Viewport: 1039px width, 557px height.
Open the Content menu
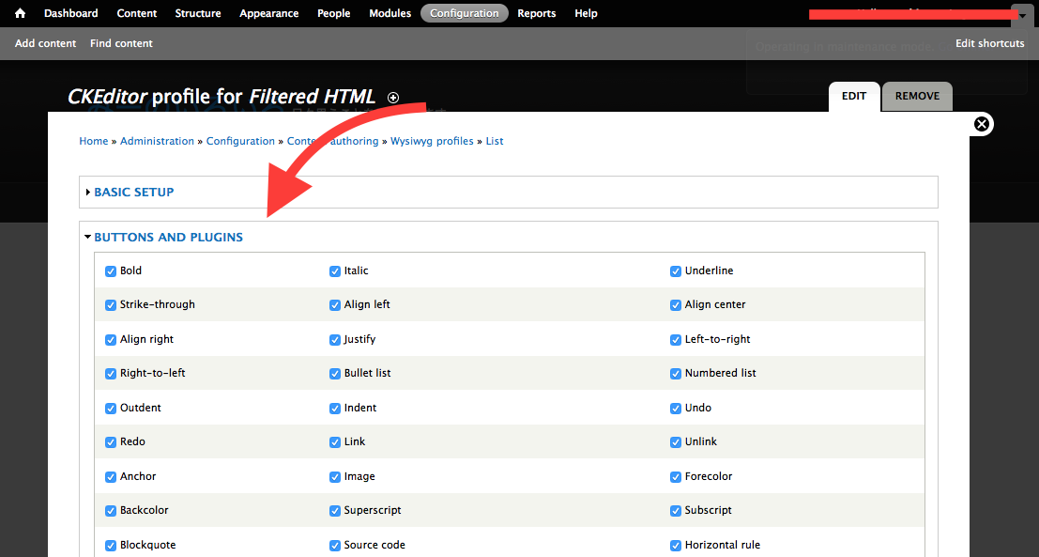click(x=136, y=13)
